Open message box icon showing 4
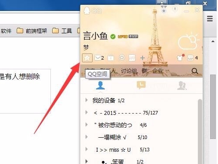Viewport: 218px width, 164px height. 193,58
